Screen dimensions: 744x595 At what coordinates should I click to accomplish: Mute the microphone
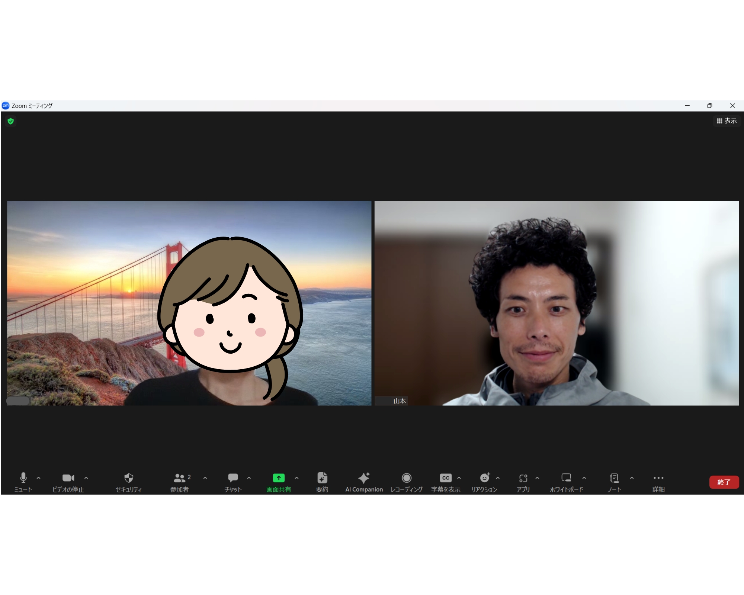pos(23,478)
